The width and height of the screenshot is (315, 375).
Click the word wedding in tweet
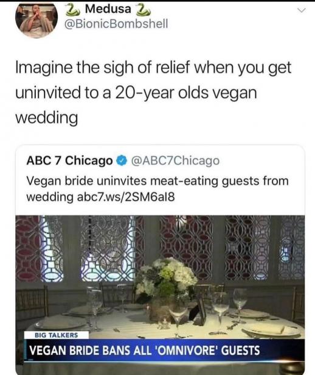(x=47, y=118)
